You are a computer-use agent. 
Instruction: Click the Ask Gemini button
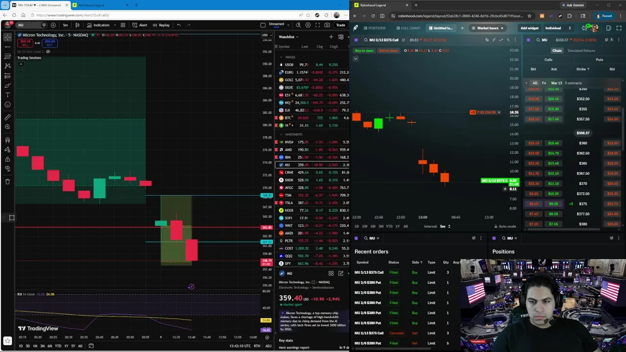tap(572, 5)
